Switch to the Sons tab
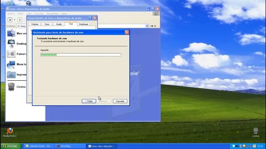The width and height of the screenshot is (266, 149). pyautogui.click(x=47, y=24)
